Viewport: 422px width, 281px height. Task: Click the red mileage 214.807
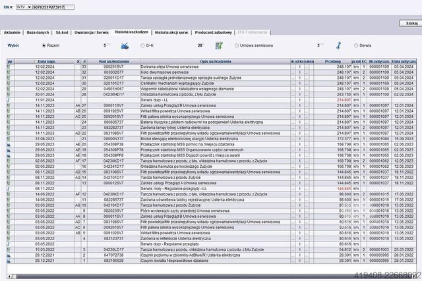tap(344, 100)
